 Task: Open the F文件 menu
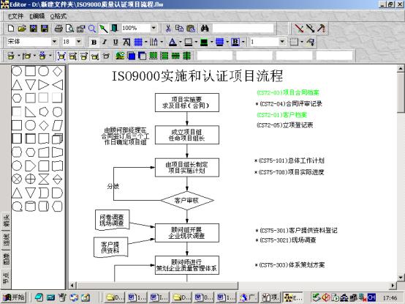(x=16, y=16)
